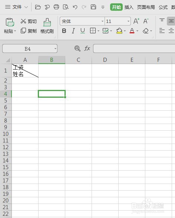Click the table style draw icon
This screenshot has height=218, width=175.
coord(105,31)
